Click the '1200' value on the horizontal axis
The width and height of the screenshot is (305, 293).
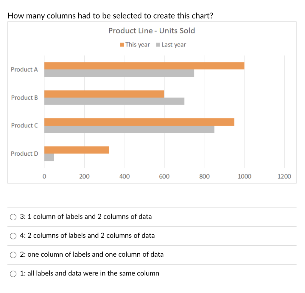coord(285,176)
